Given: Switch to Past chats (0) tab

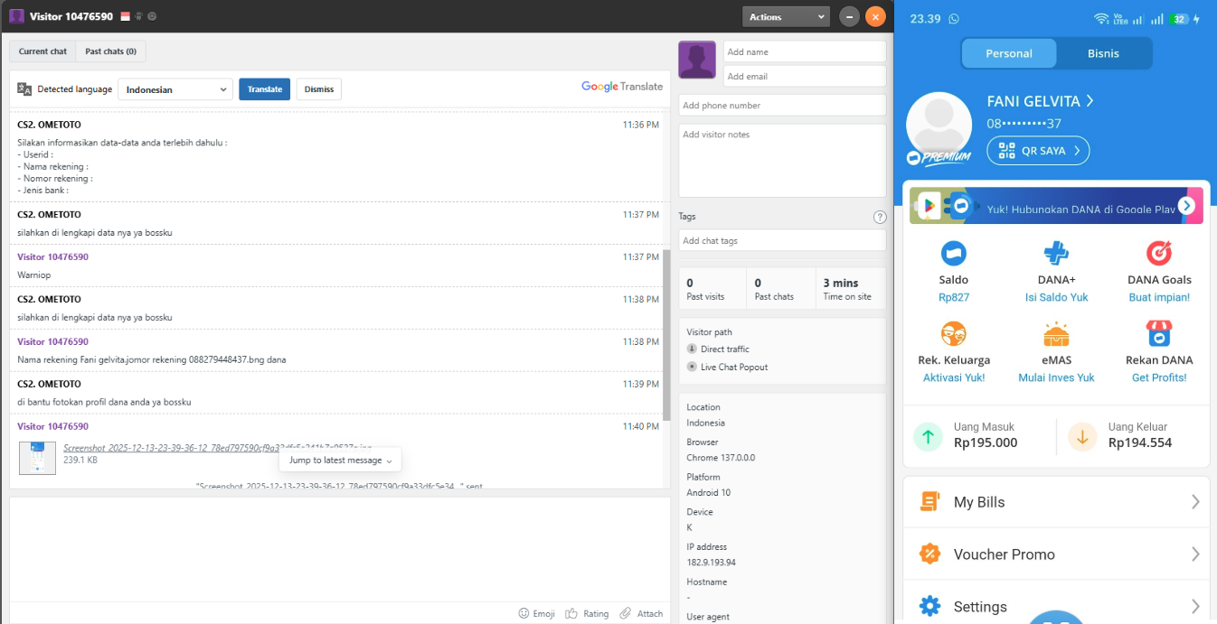Looking at the screenshot, I should tap(110, 51).
